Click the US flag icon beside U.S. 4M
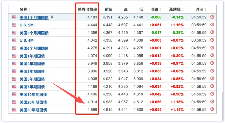 tap(14, 40)
